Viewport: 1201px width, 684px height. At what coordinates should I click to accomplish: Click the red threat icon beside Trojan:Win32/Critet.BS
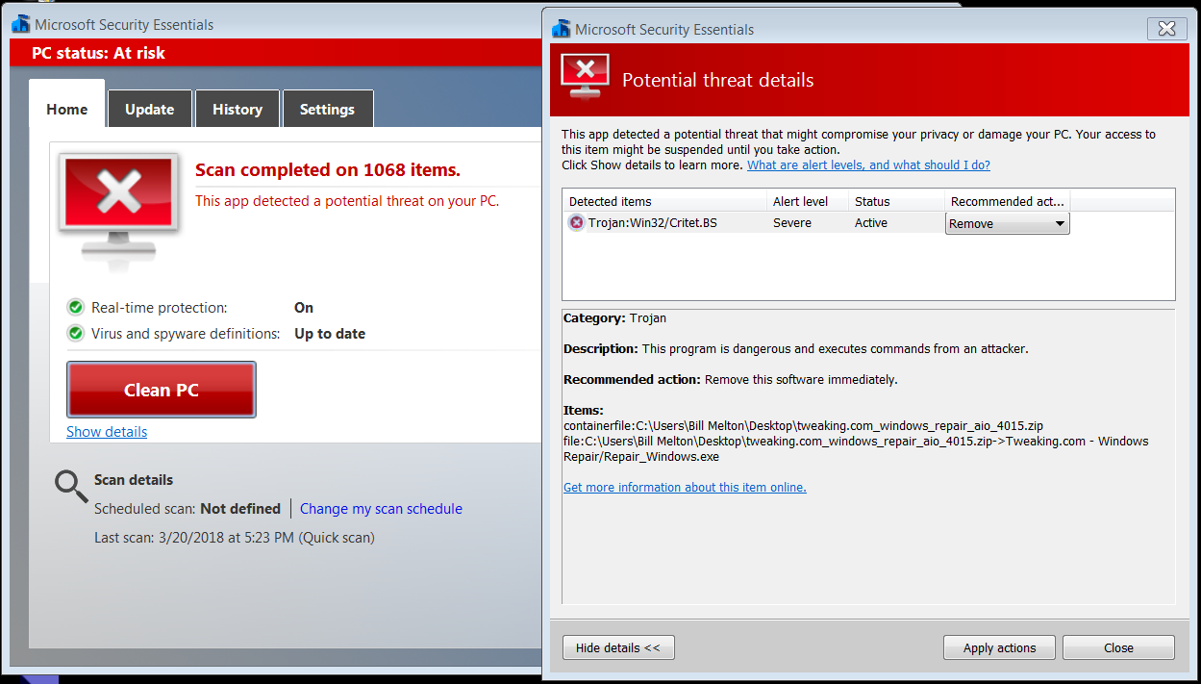576,223
